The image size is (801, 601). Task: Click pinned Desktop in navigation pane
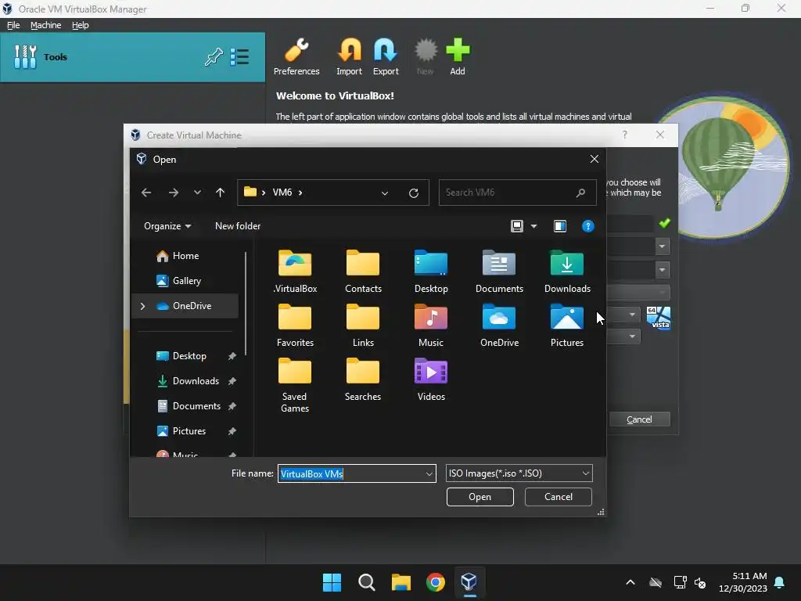coord(189,356)
